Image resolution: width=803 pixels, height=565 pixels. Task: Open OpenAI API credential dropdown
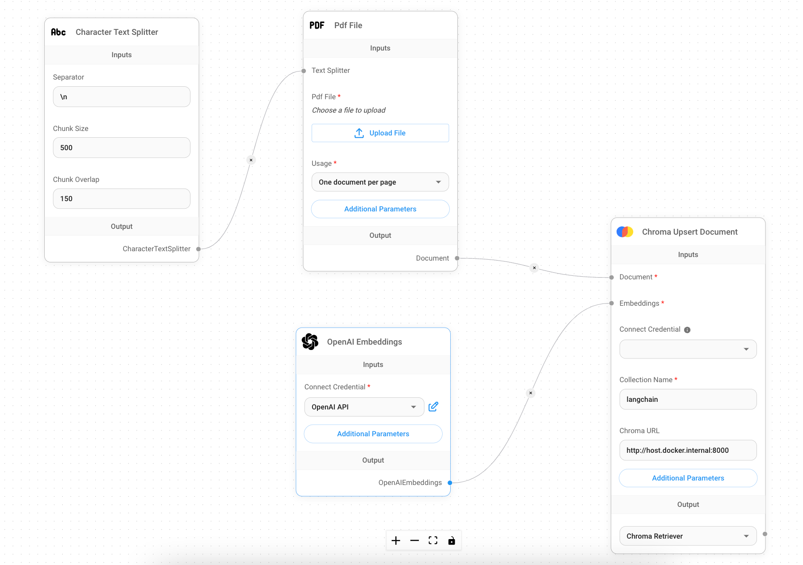(x=364, y=407)
